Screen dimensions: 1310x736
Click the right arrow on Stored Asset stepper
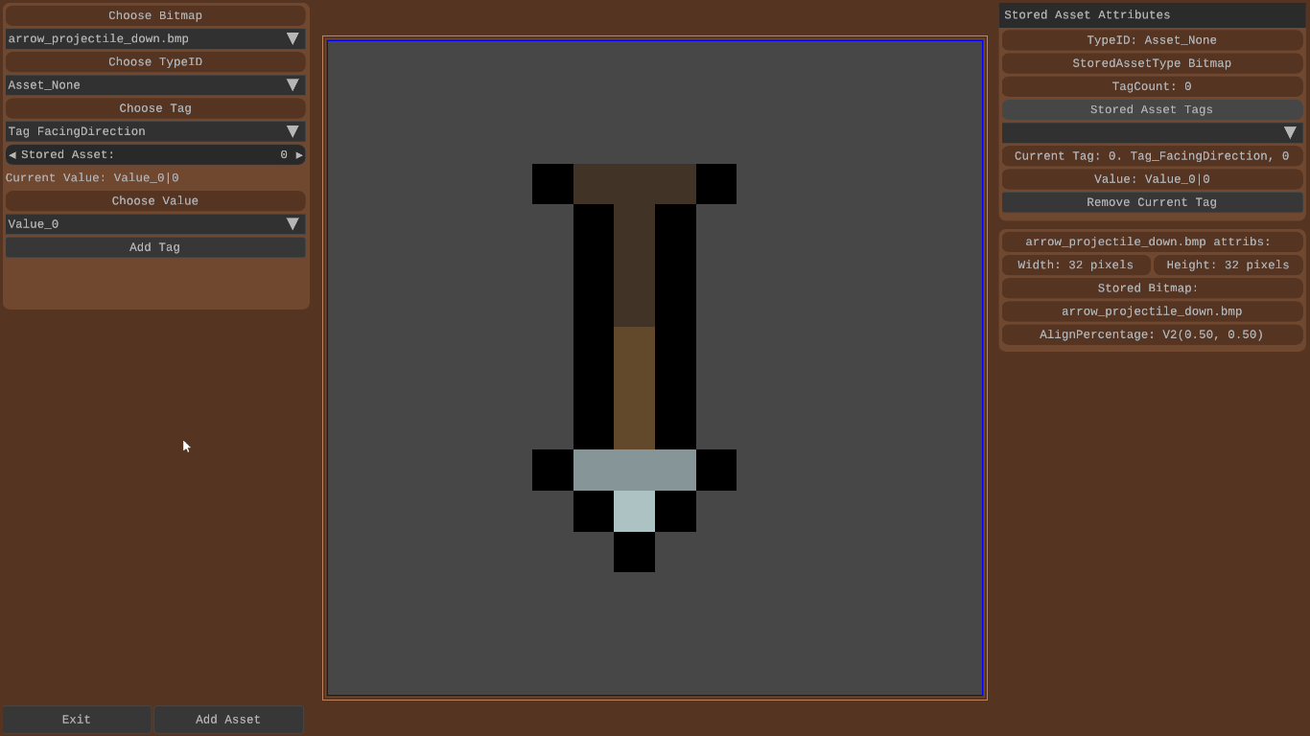point(298,154)
